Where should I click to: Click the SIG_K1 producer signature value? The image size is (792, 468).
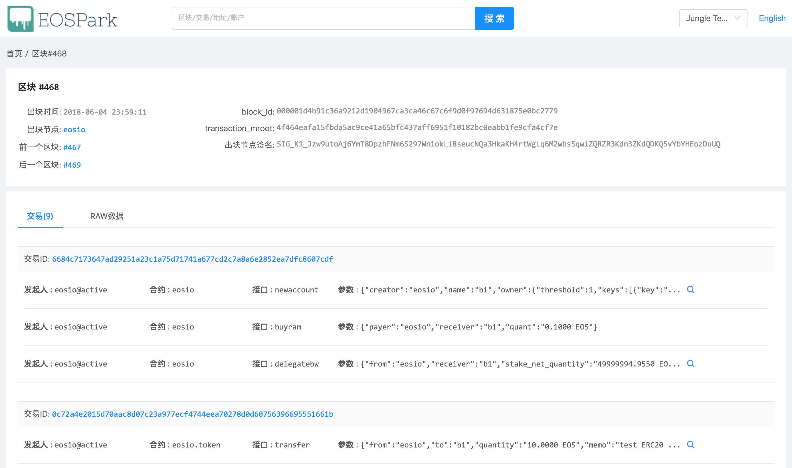tap(498, 144)
